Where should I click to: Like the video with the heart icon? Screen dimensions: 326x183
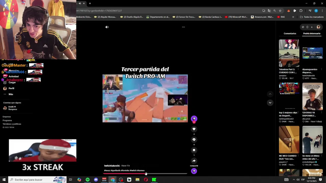click(194, 129)
